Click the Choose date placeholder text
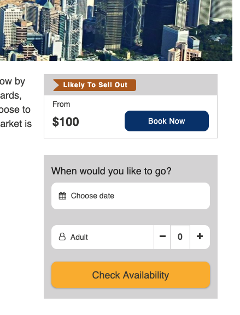 pos(92,196)
